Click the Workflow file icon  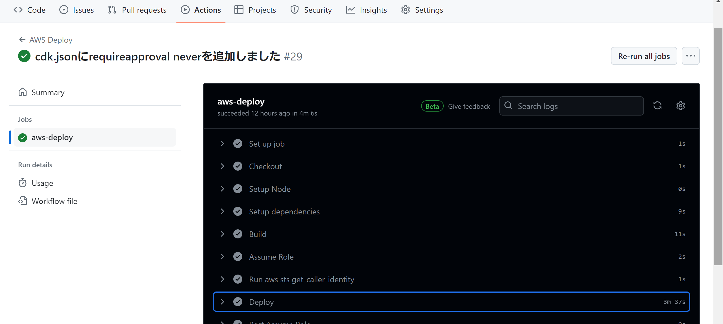click(23, 201)
